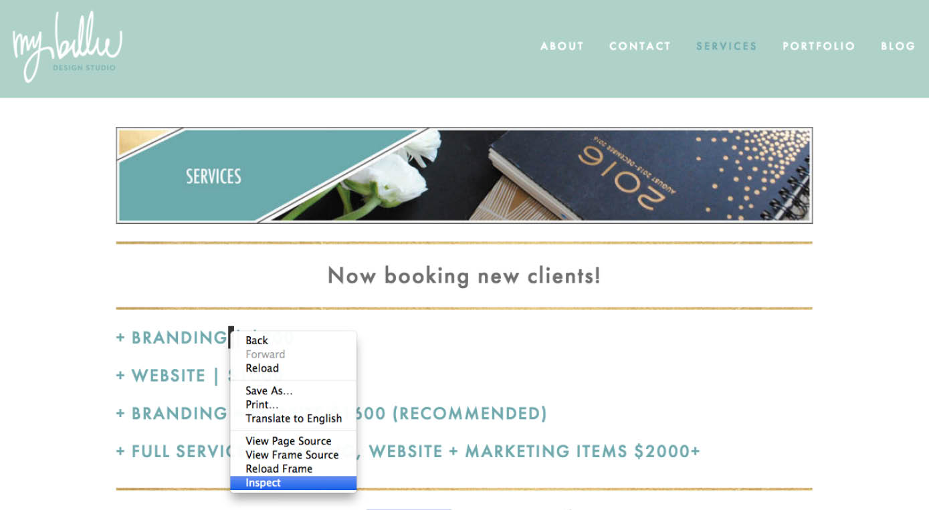
Task: Click the my billie design studio logo
Action: click(x=68, y=47)
